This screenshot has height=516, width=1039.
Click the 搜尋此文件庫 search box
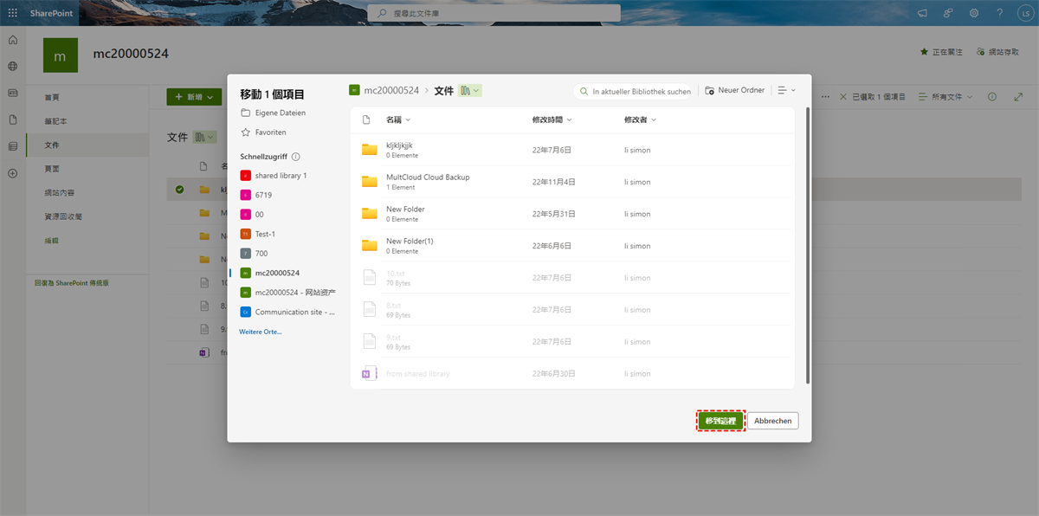click(x=494, y=13)
